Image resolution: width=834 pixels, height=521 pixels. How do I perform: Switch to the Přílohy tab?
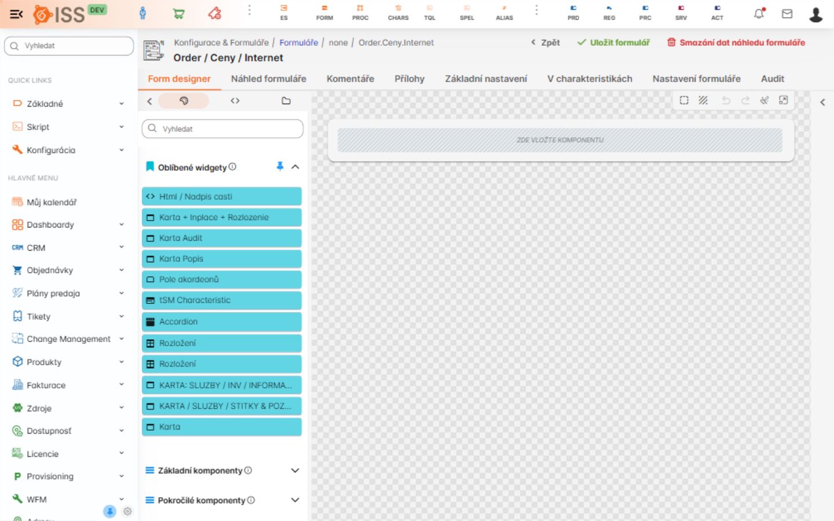click(x=409, y=79)
